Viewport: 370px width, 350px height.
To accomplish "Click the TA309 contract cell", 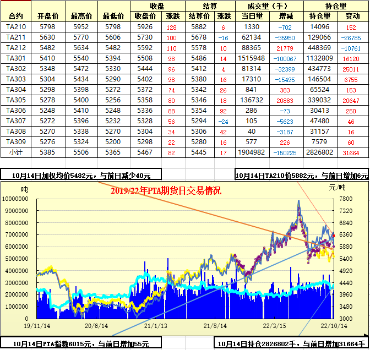I will pos(16,142).
